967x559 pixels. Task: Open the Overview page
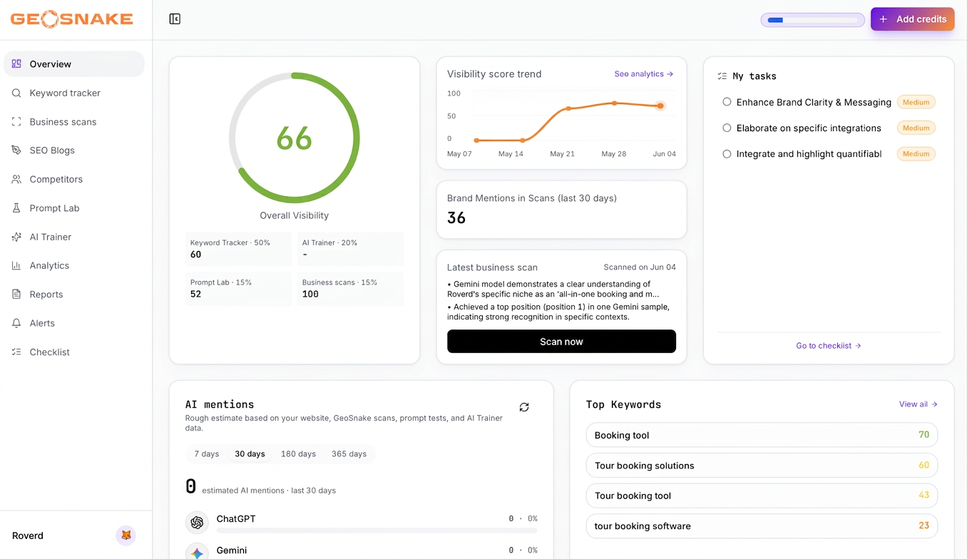74,63
